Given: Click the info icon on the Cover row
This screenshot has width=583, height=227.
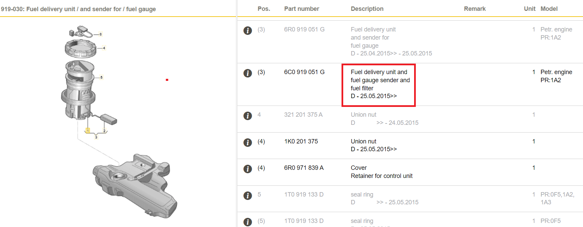Looking at the screenshot, I should (x=248, y=168).
